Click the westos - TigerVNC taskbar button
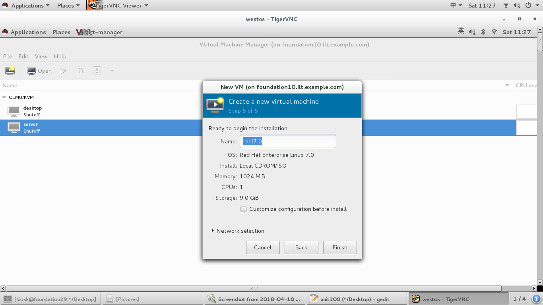 point(459,299)
